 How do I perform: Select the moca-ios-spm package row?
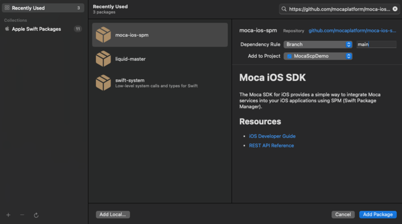click(160, 35)
